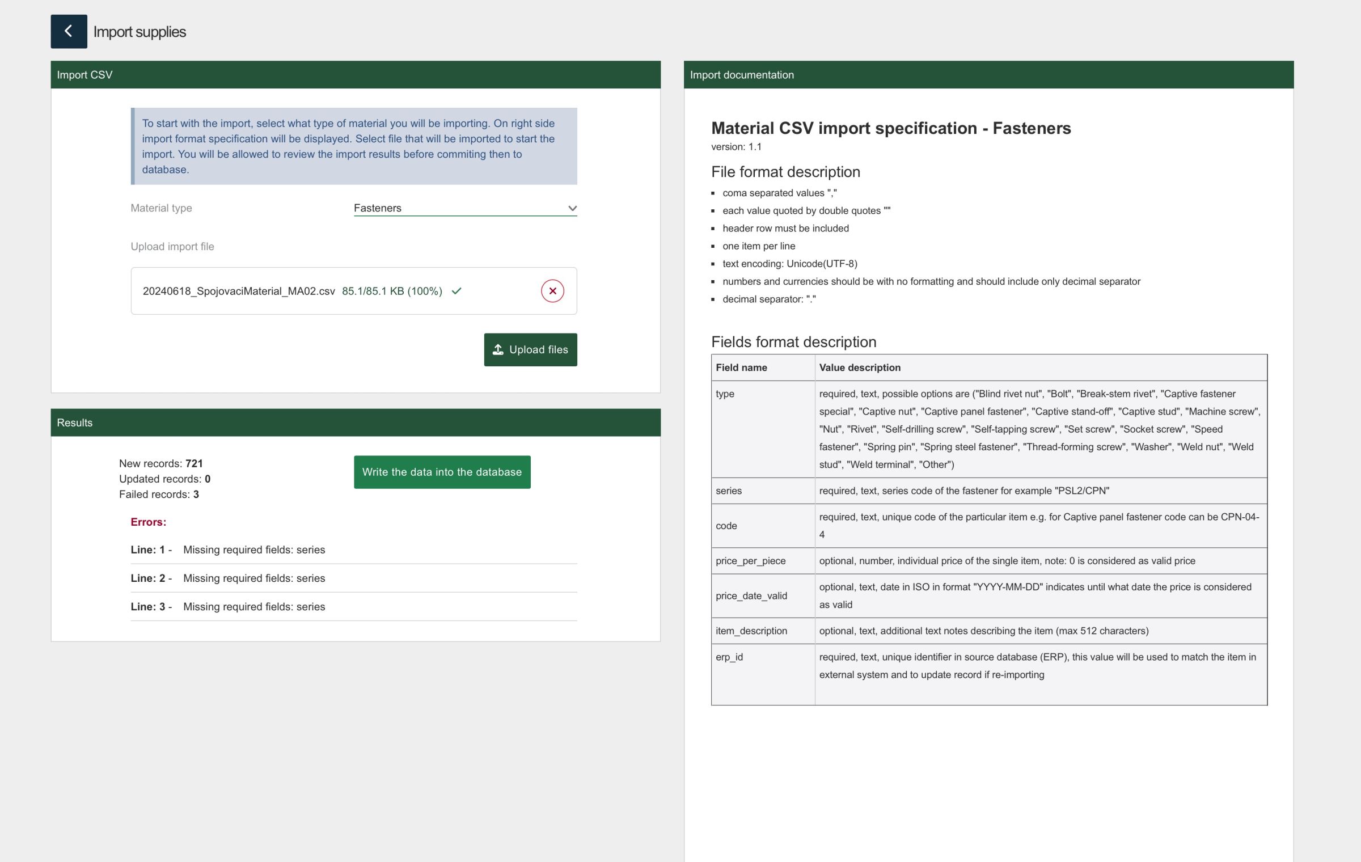Write the data into the database
1361x862 pixels.
tap(442, 472)
